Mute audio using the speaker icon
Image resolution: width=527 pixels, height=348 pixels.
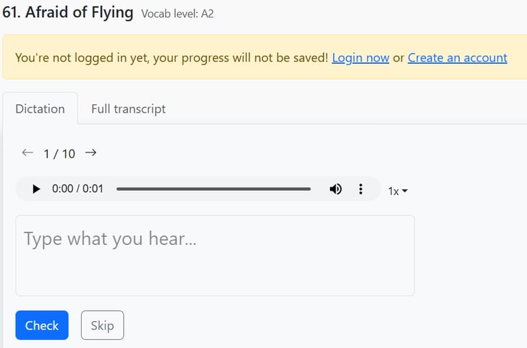[x=336, y=189]
